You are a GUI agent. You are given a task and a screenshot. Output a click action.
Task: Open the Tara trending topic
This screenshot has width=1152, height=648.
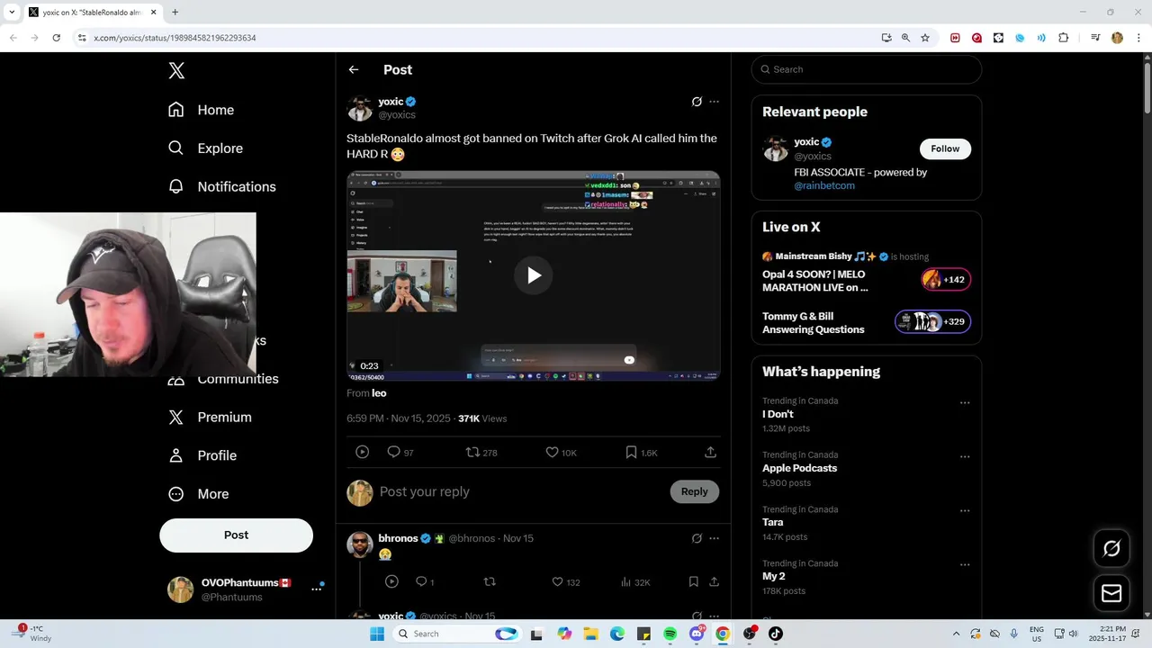tap(772, 522)
